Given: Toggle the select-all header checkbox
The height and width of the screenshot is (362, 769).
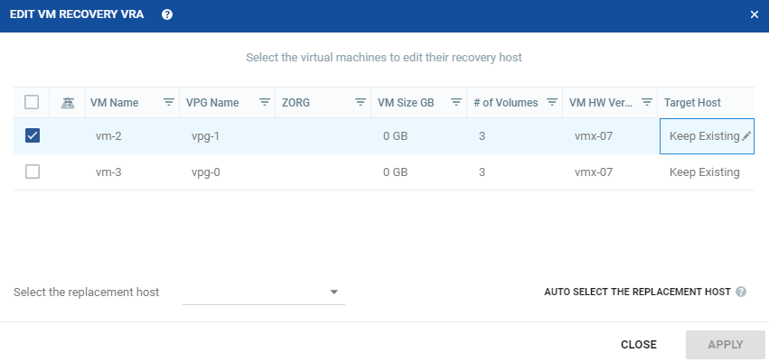Looking at the screenshot, I should (32, 102).
